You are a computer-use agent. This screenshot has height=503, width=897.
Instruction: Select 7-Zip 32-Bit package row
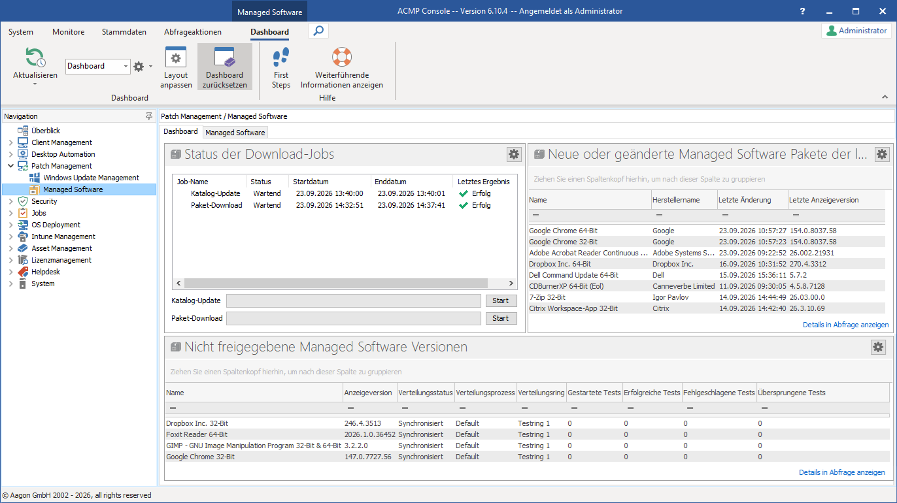point(707,297)
